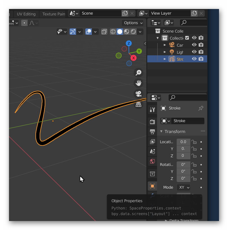
Task: Open the Render properties tab
Action: pos(153,122)
